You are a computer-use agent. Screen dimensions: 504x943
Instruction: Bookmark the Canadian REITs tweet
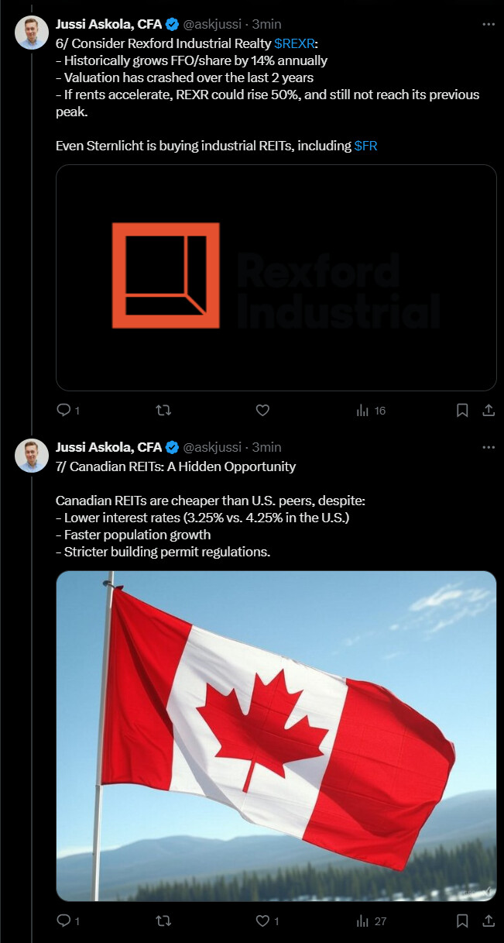click(462, 921)
